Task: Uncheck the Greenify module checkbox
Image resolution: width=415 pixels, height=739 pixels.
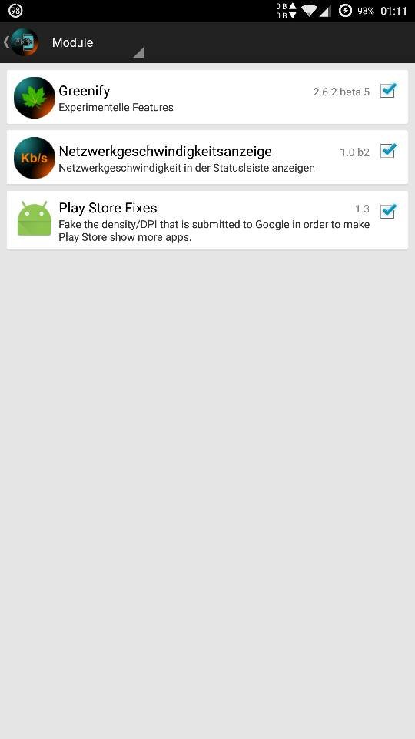Action: click(388, 90)
